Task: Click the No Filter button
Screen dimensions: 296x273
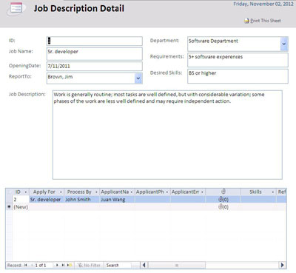Action: (x=89, y=265)
